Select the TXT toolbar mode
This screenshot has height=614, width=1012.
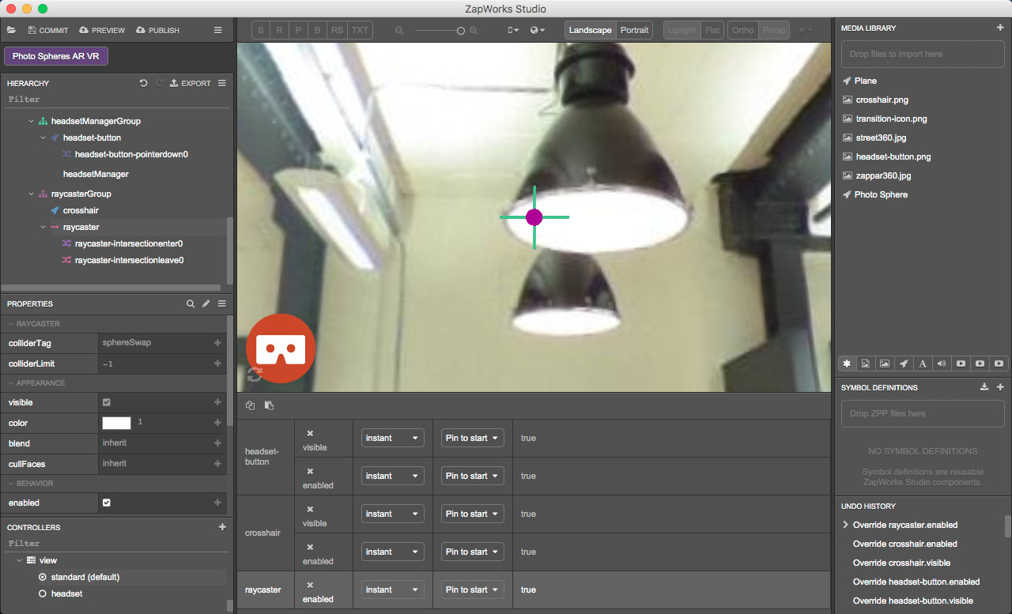tap(360, 30)
